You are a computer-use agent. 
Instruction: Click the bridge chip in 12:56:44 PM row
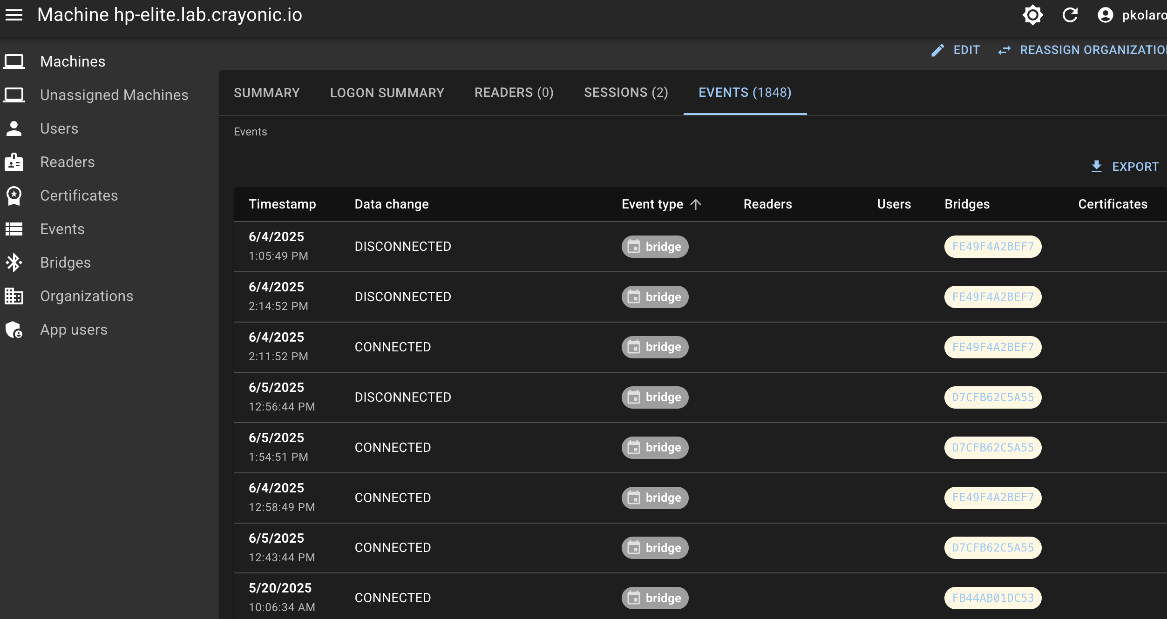point(655,397)
